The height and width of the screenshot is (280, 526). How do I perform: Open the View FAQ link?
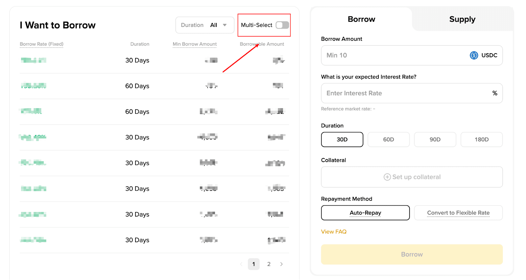[334, 232]
